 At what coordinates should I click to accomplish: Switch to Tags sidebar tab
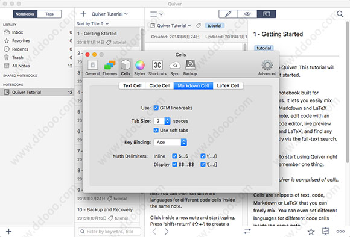49,14
